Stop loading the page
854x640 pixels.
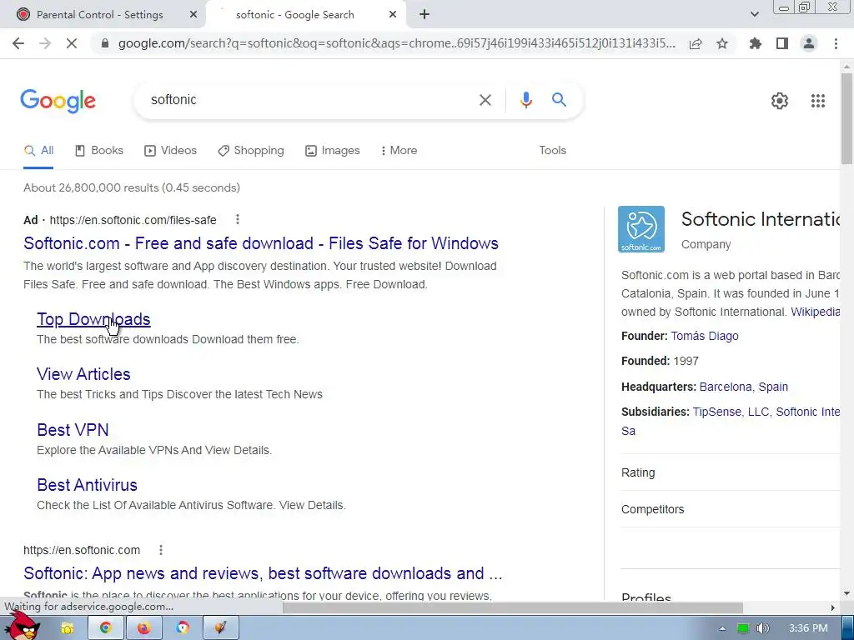tap(72, 43)
